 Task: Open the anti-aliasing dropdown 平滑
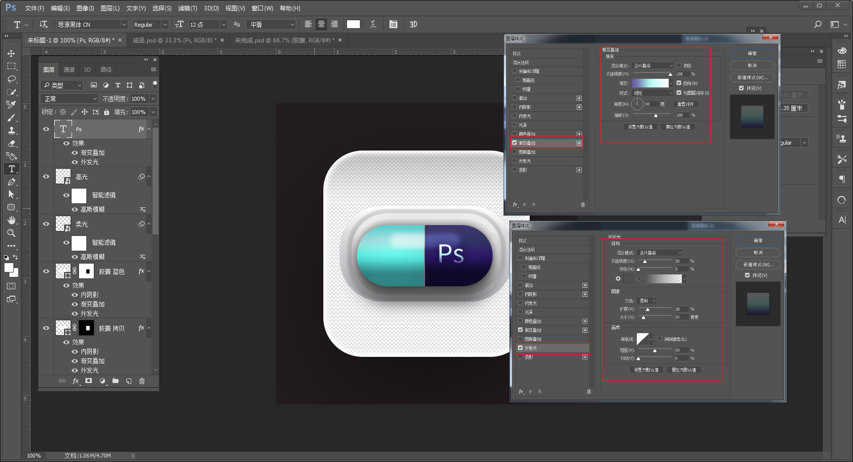pos(272,24)
